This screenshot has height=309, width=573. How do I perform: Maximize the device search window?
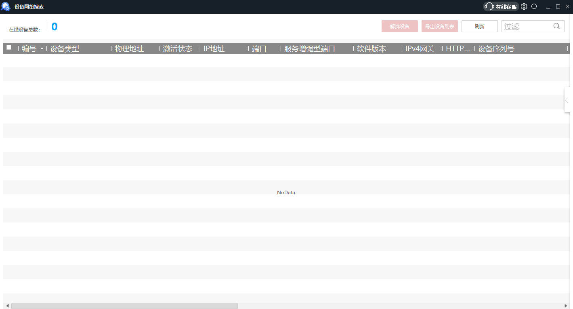558,6
